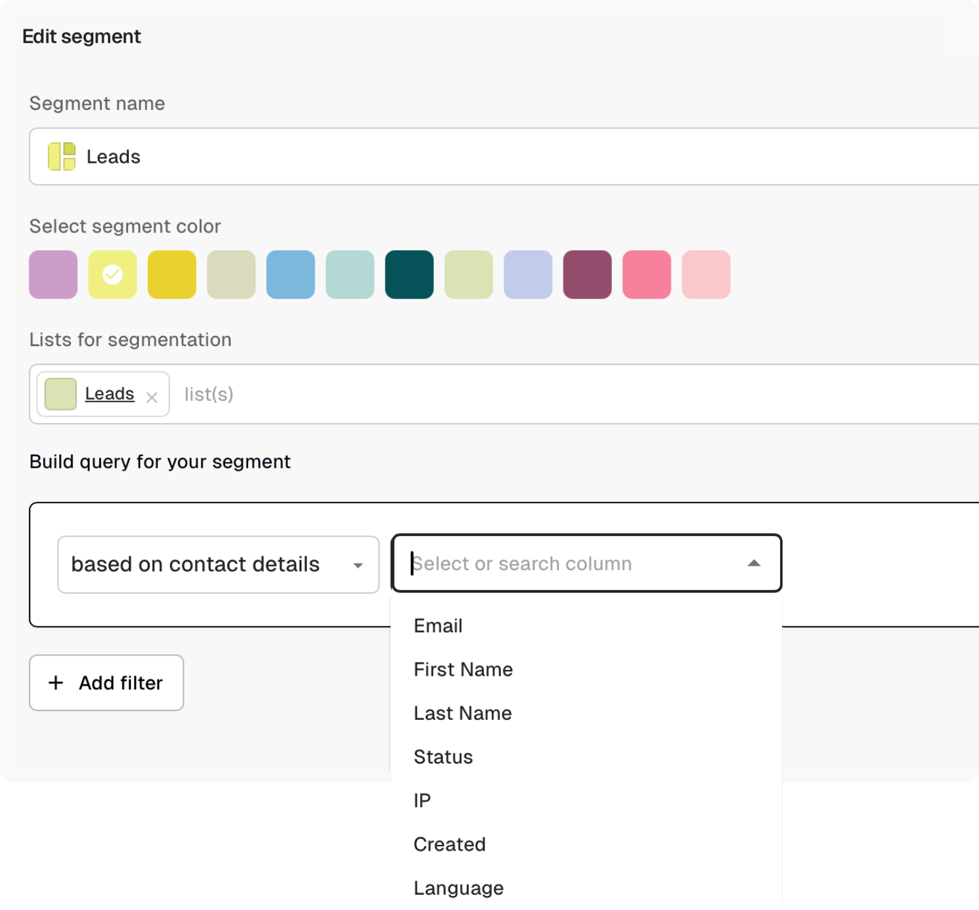Pick Last Name from the dropdown

[462, 713]
